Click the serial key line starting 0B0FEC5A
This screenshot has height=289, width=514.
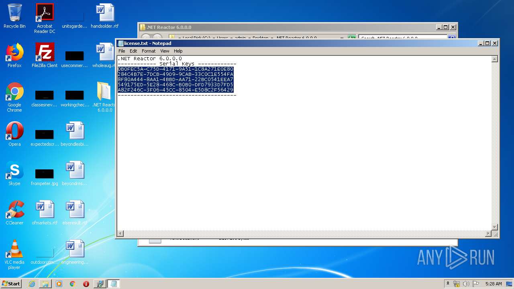[x=175, y=69]
